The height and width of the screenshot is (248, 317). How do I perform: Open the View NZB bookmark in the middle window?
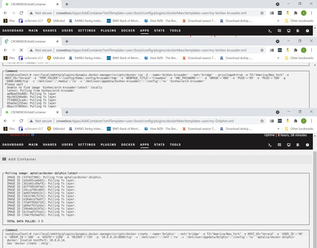[161, 58]
